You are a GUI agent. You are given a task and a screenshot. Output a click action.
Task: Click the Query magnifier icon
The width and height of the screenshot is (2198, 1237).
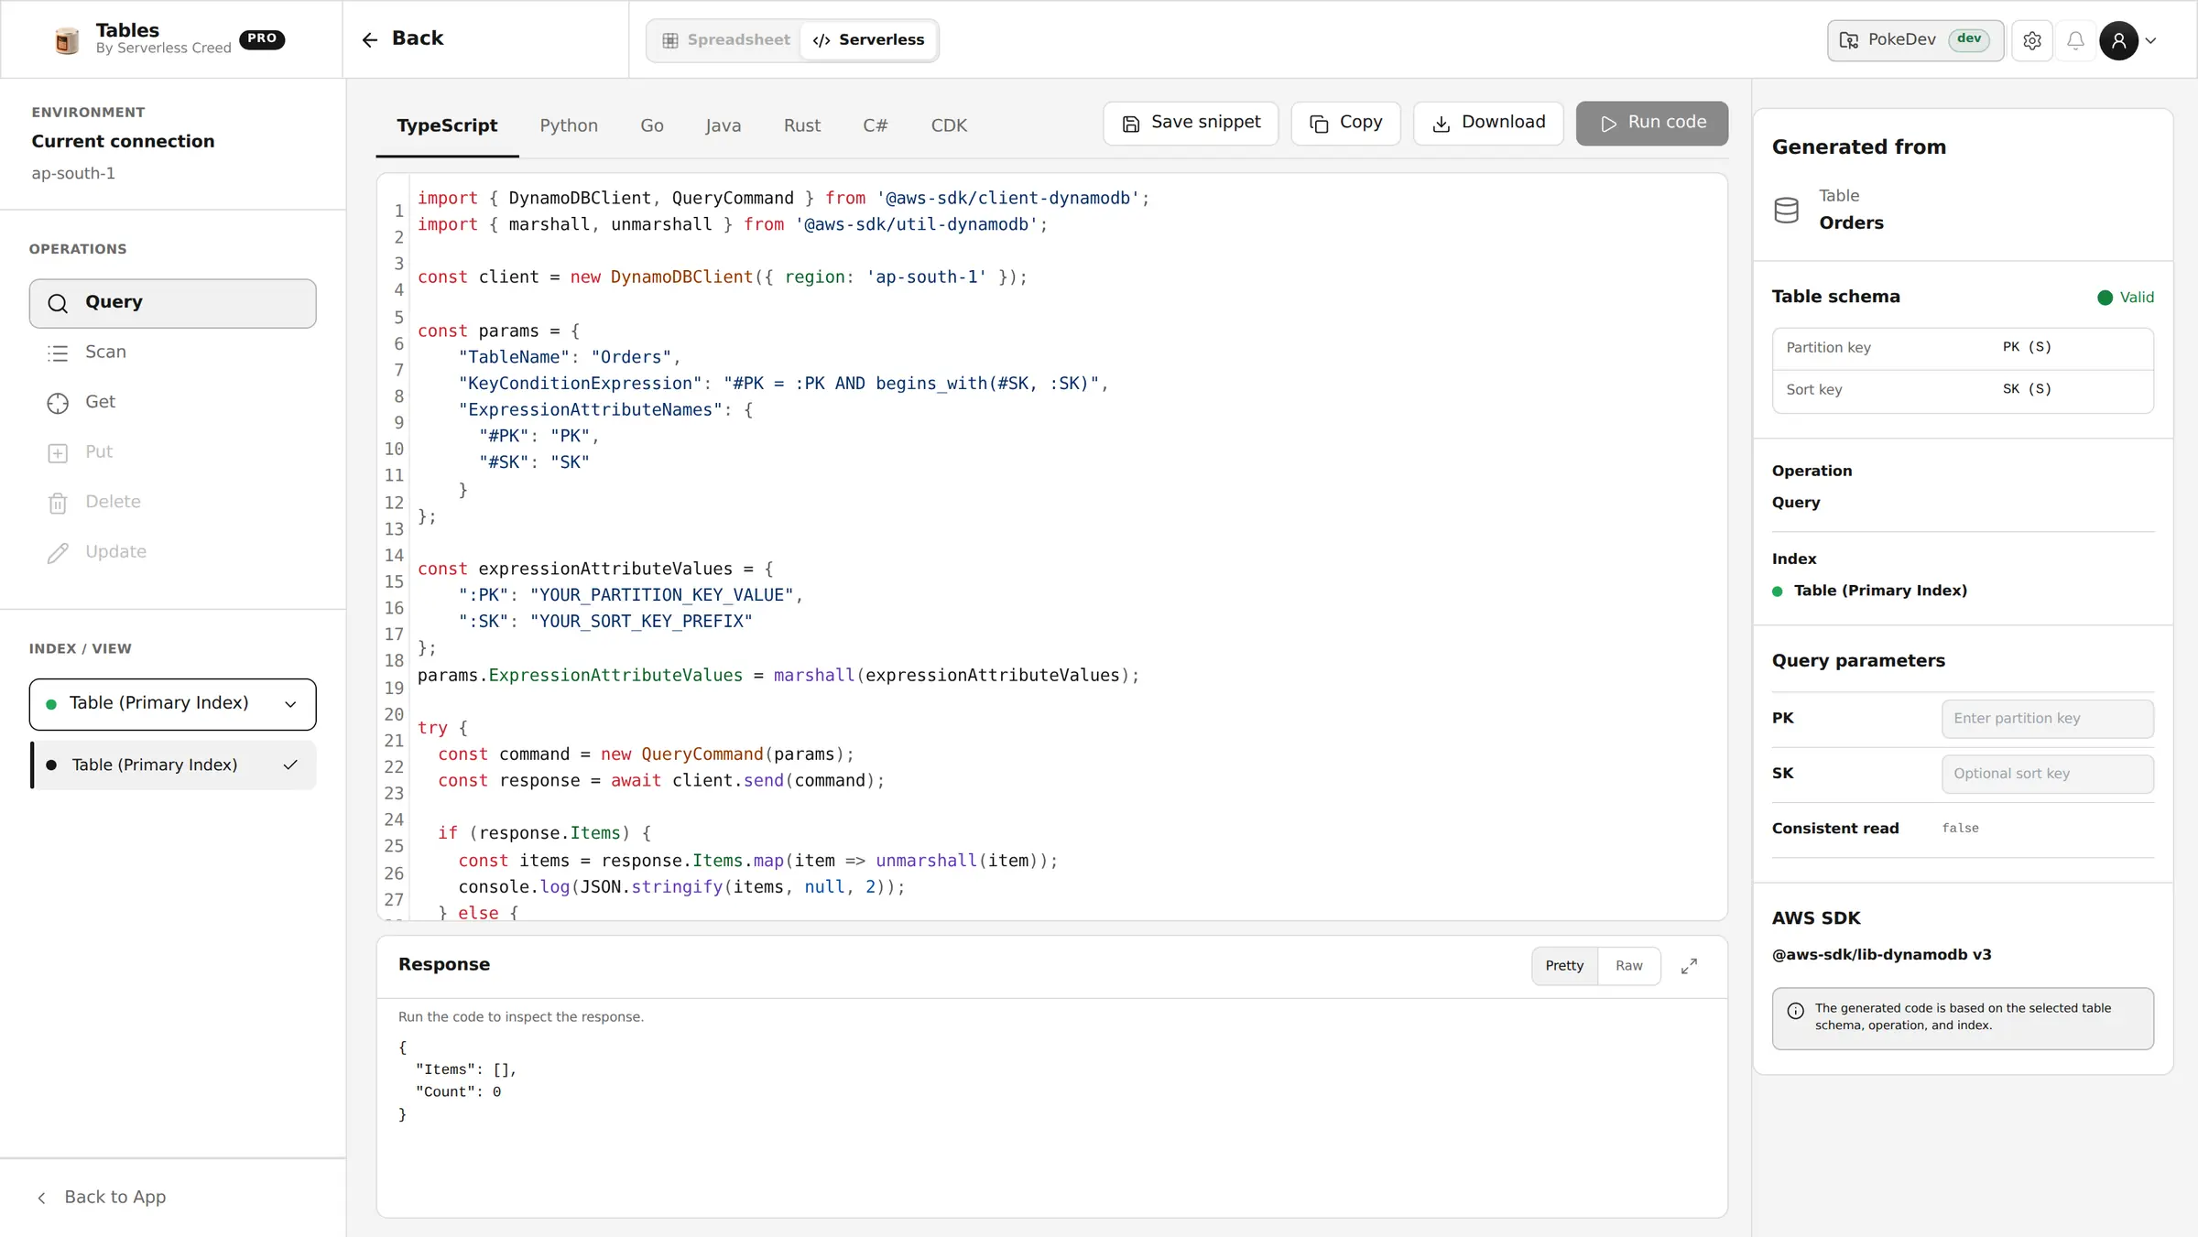point(58,303)
